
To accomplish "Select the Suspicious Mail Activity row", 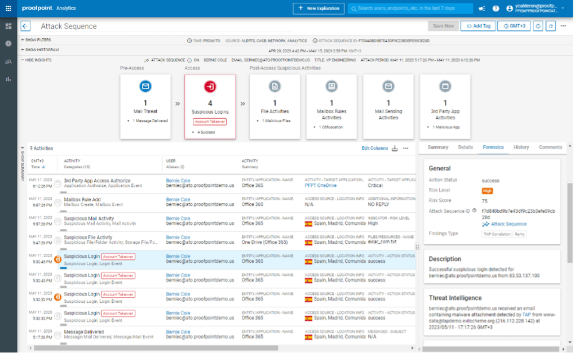I will point(222,221).
